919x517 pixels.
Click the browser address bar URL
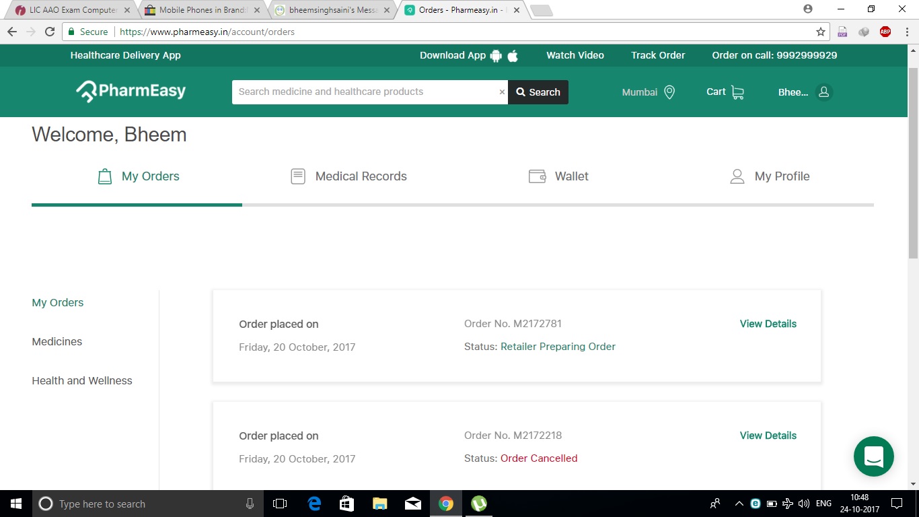[207, 32]
